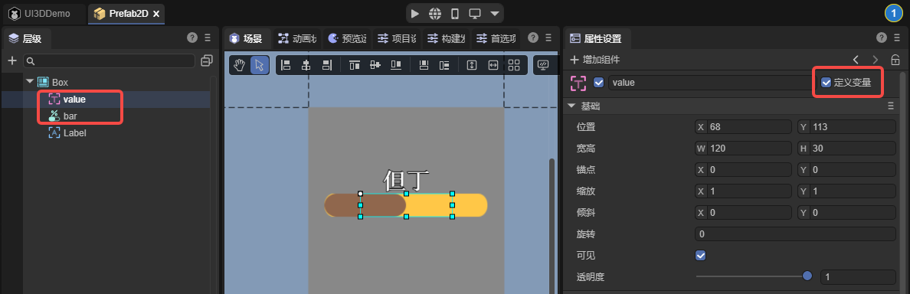Select the arrow pointer tool
This screenshot has width=910, height=294.
pyautogui.click(x=260, y=65)
